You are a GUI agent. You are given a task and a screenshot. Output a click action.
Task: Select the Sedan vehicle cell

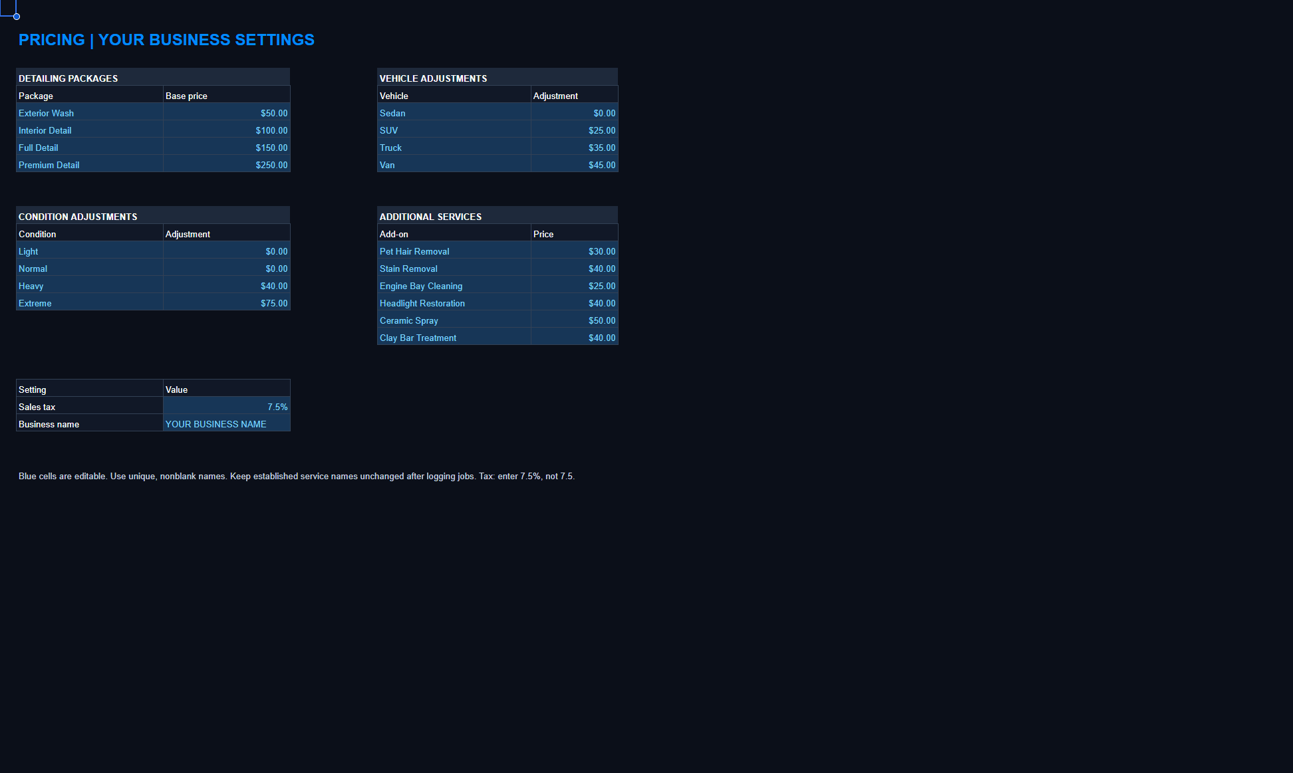coord(454,113)
